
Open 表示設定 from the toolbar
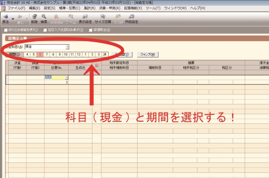[85, 19]
